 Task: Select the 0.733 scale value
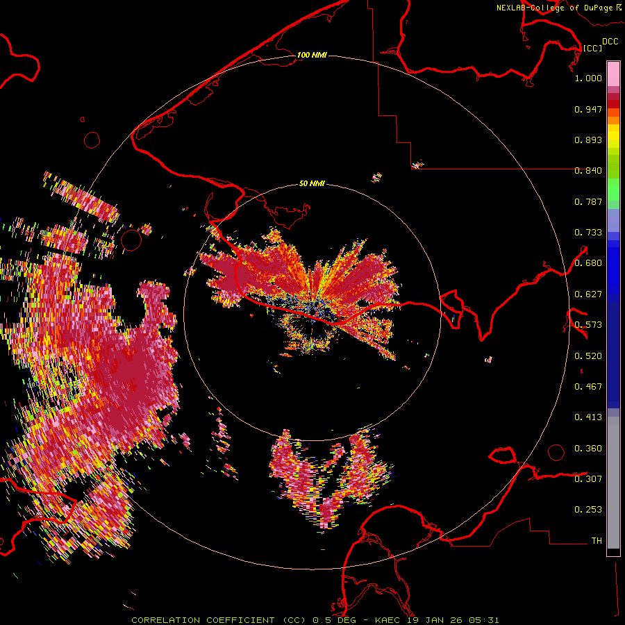(588, 233)
